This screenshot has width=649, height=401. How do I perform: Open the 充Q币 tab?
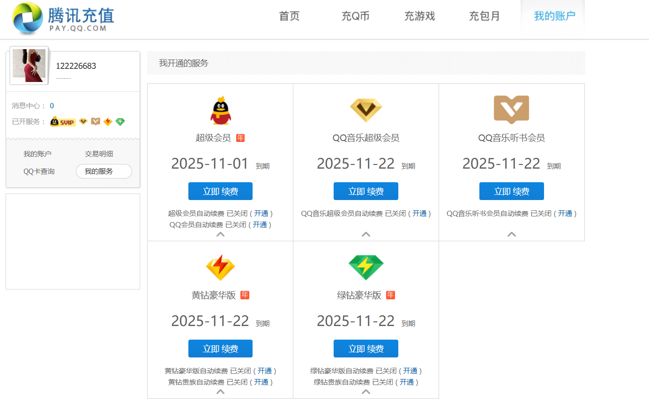coord(355,16)
